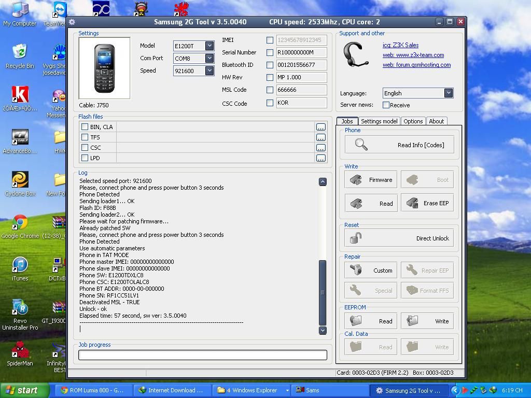
Task: Click the EEPROM Read button
Action: 371,321
